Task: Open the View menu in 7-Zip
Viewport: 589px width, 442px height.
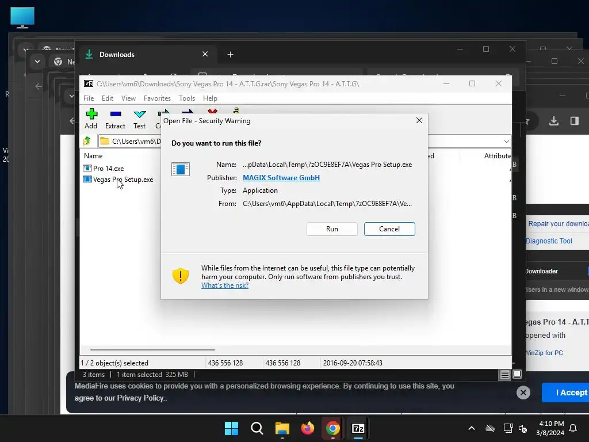Action: click(x=128, y=98)
